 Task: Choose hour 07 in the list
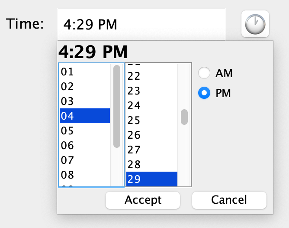(x=85, y=160)
